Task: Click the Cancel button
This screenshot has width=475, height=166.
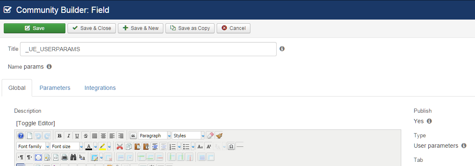Action: click(x=233, y=28)
